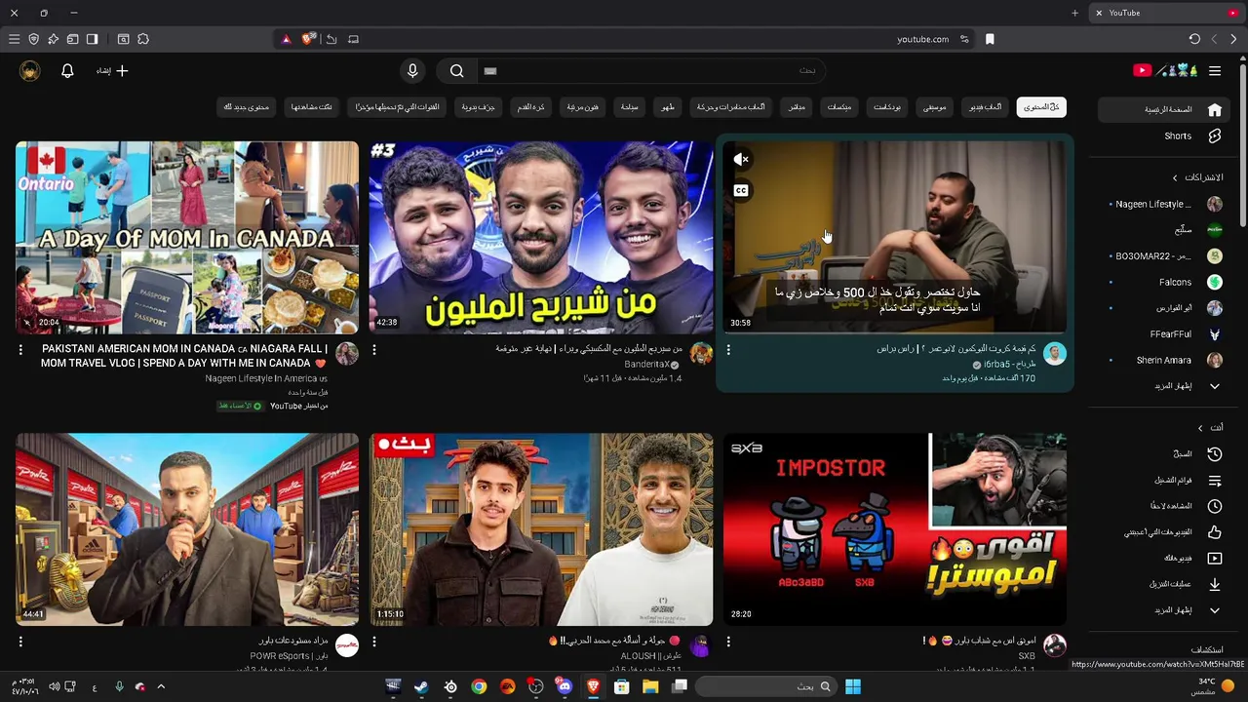Screen dimensions: 1248x702
Task: Click the Brave Shields lion icon
Action: 308,39
